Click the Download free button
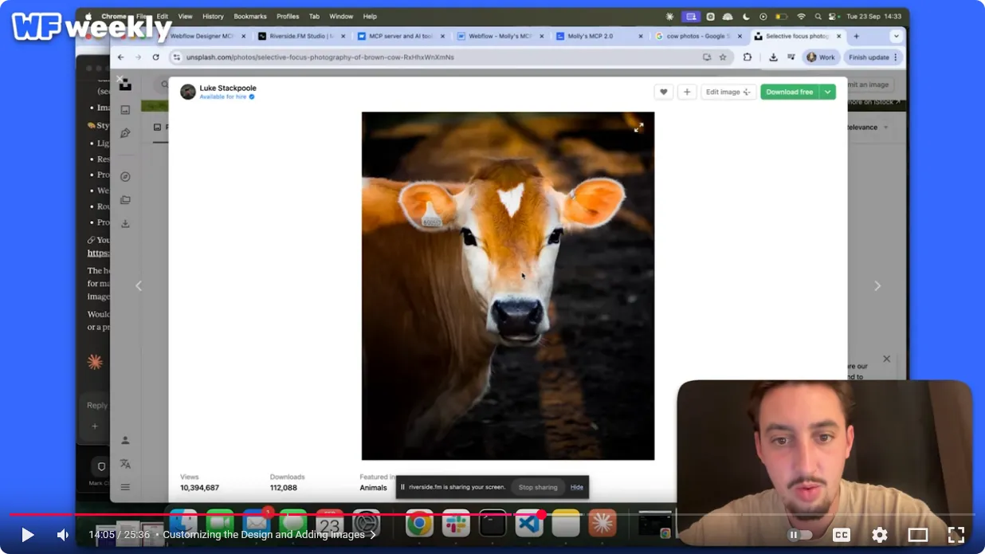This screenshot has height=554, width=985. click(x=790, y=92)
